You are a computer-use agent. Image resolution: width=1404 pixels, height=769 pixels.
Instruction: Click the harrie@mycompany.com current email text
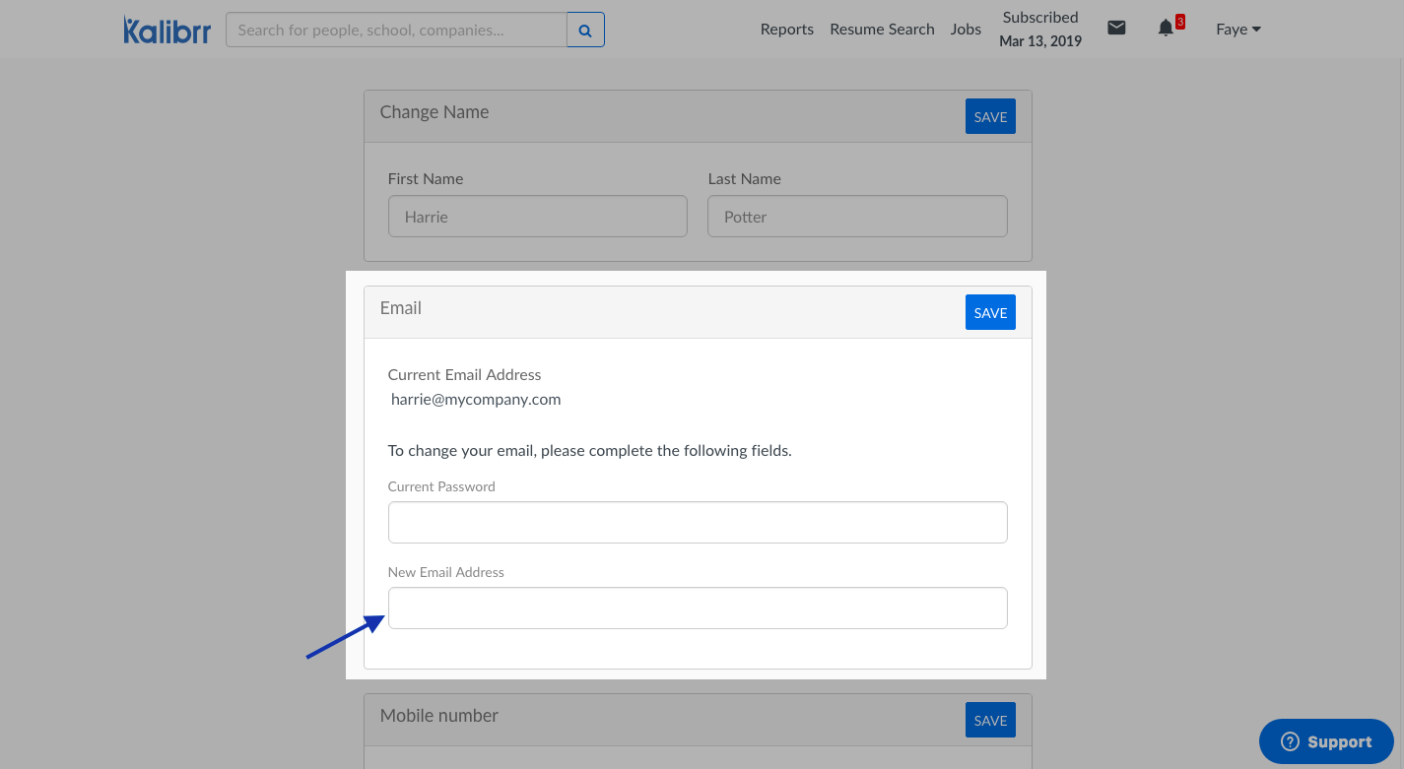(x=476, y=400)
